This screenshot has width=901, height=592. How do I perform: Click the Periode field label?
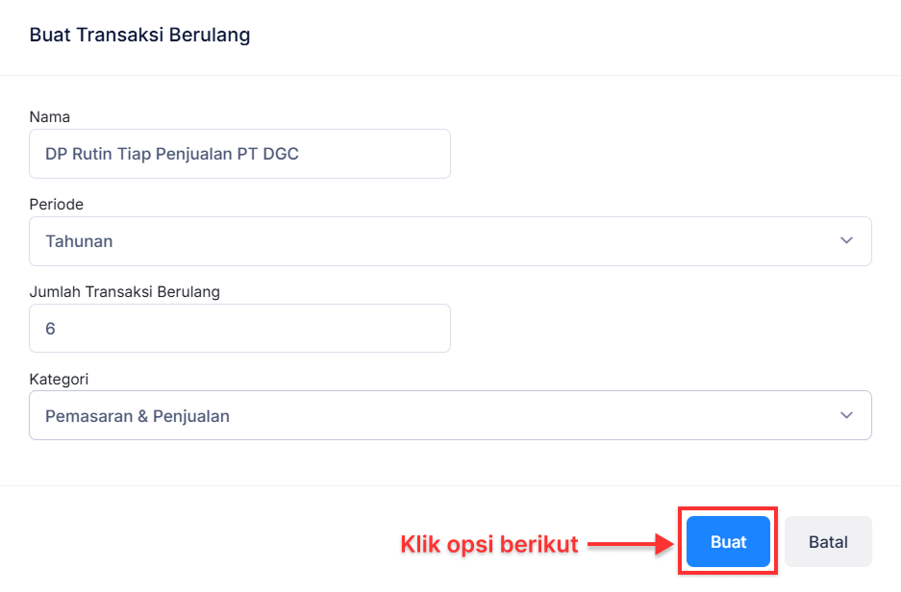(56, 204)
